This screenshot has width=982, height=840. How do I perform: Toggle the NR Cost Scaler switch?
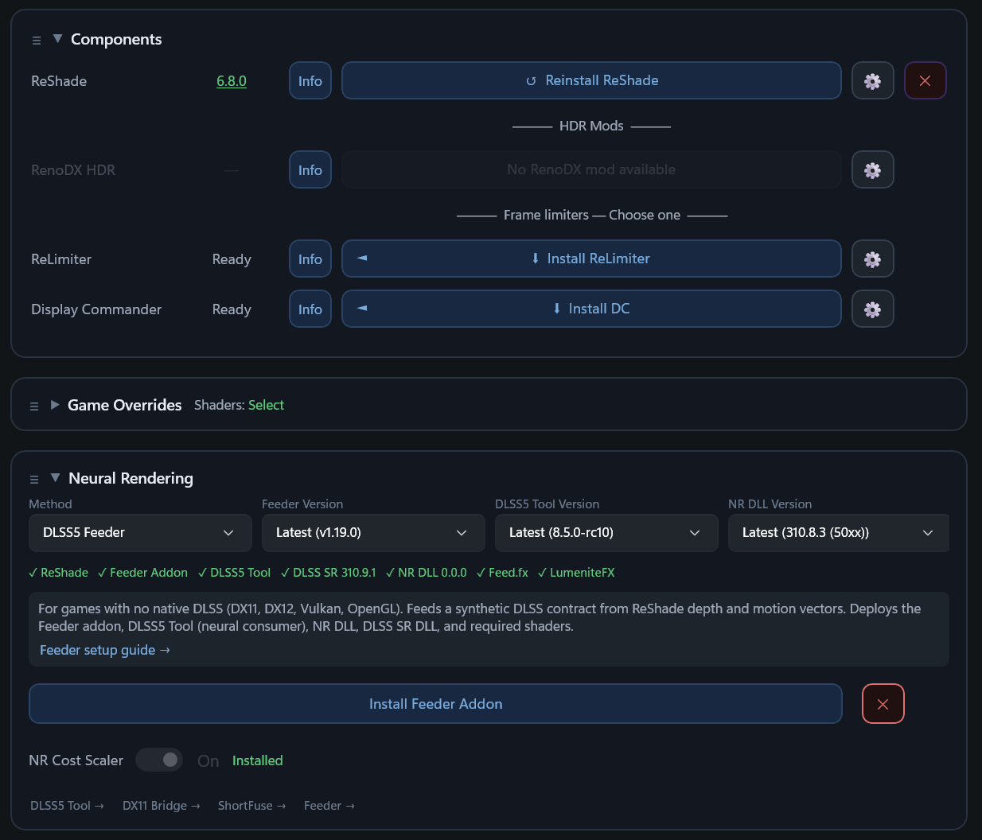coord(159,760)
